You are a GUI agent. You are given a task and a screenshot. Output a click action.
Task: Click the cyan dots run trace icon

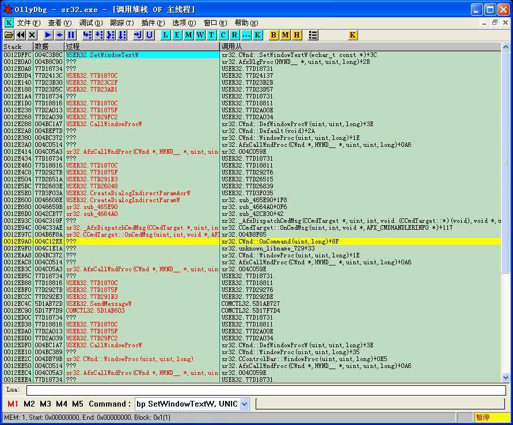(x=246, y=35)
